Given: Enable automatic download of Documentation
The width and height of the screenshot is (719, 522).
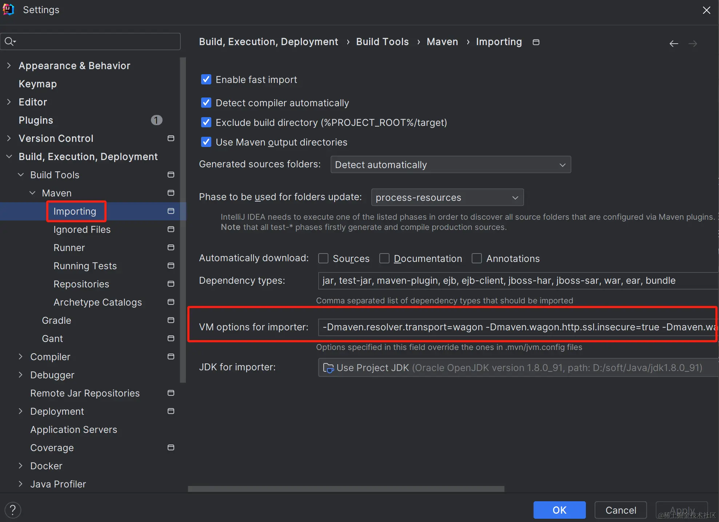Looking at the screenshot, I should point(384,258).
